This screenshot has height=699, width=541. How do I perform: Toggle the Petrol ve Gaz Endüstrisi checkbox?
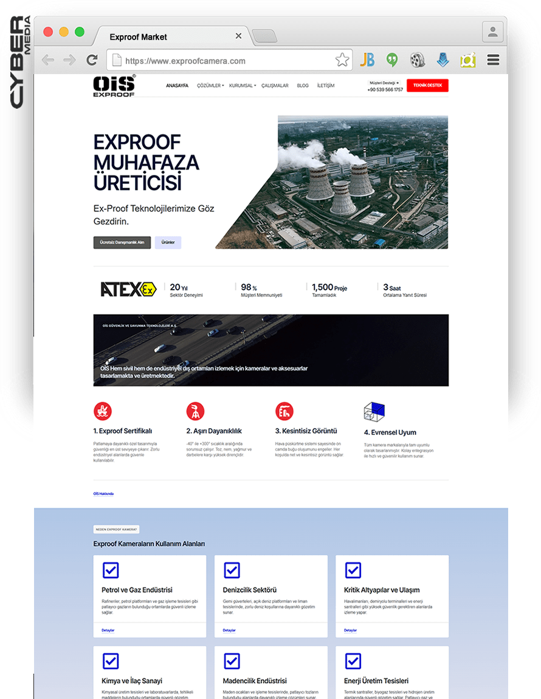111,570
